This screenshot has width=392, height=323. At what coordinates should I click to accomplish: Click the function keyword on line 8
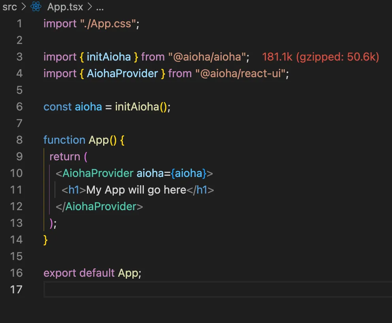pos(64,140)
